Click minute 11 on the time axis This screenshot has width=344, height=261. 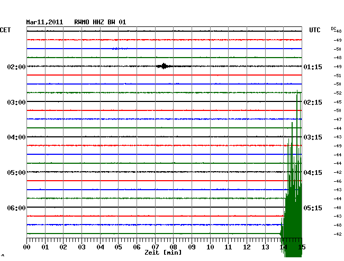(228, 247)
